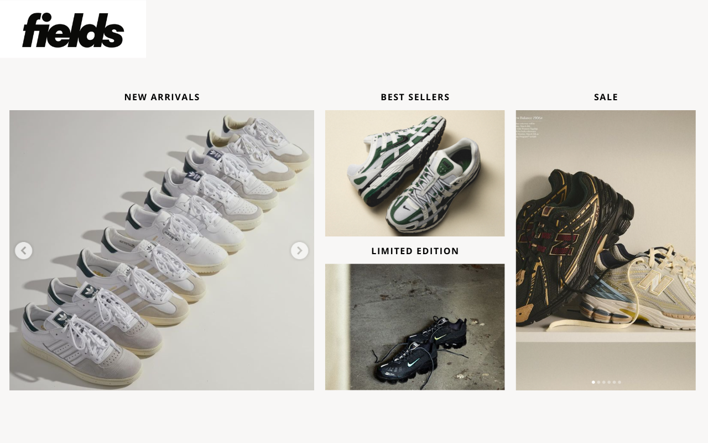Click the fields logo

click(73, 29)
